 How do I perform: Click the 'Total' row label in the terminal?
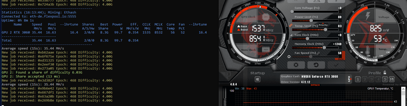(x=7, y=40)
